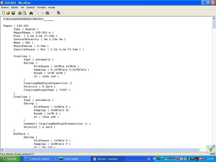The height and width of the screenshot is (162, 216).
Task: Insert date and time from toolbar
Action: [x=58, y=13]
